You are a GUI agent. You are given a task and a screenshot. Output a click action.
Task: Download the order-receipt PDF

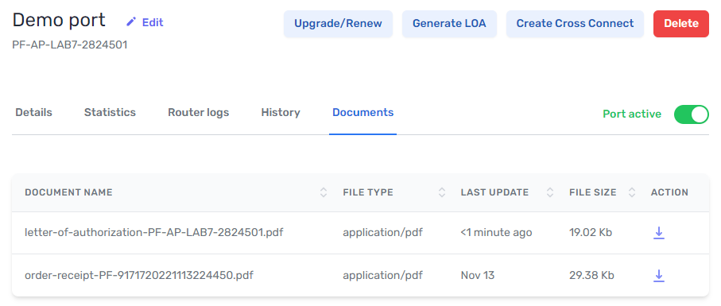pyautogui.click(x=659, y=275)
